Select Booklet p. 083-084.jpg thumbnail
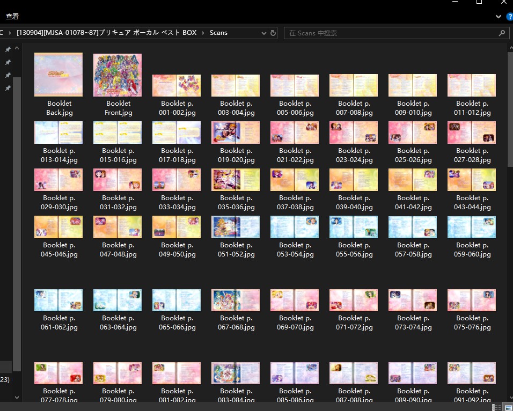This screenshot has height=411, width=513. [236, 373]
